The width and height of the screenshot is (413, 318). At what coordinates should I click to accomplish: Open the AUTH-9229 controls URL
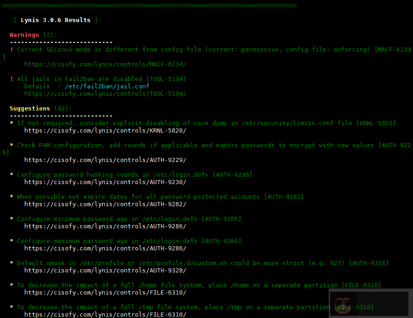point(105,160)
